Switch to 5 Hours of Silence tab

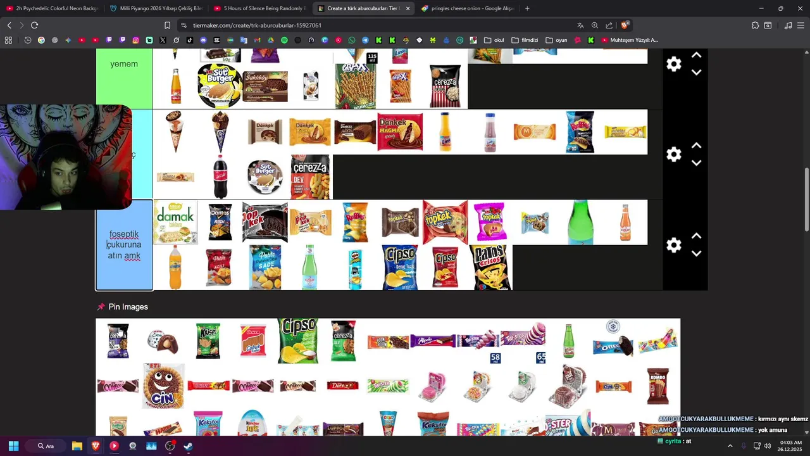(x=260, y=8)
